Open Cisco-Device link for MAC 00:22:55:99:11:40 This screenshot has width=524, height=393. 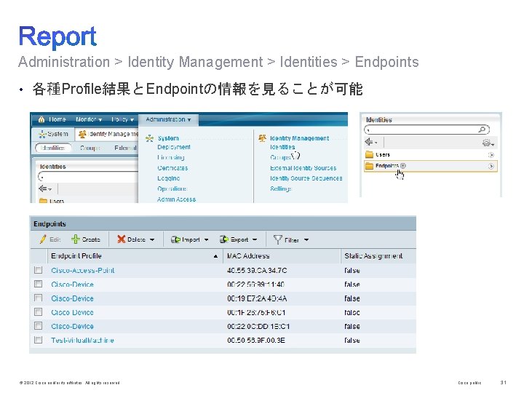[72, 285]
